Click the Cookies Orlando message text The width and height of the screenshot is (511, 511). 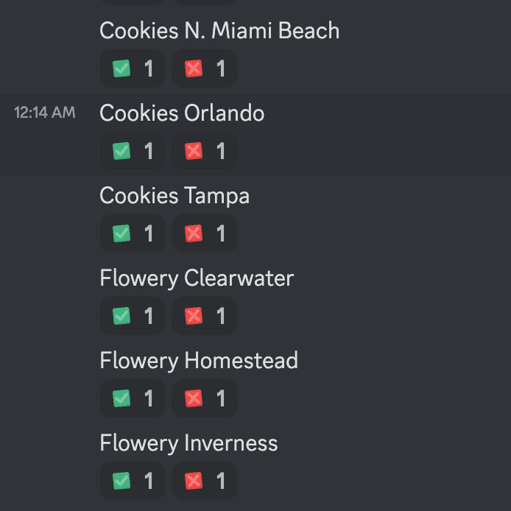tap(182, 113)
